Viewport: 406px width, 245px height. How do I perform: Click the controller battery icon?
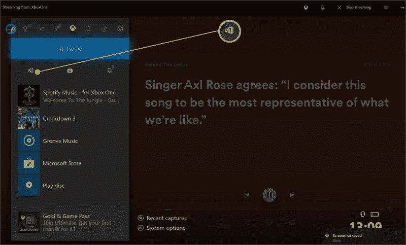375,214
